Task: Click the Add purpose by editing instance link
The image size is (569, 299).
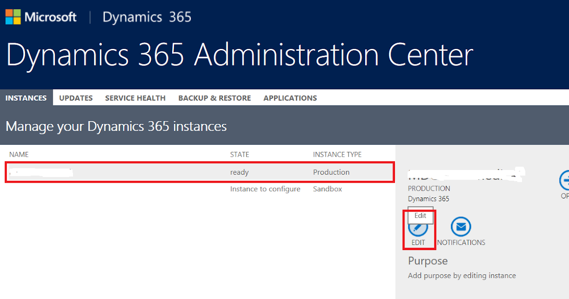Action: 461,275
